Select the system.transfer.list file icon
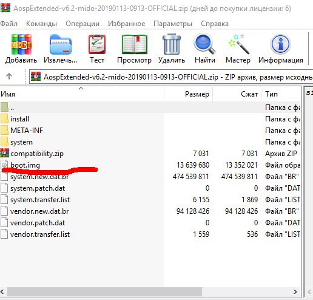The width and height of the screenshot is (313, 300). pos(4,200)
